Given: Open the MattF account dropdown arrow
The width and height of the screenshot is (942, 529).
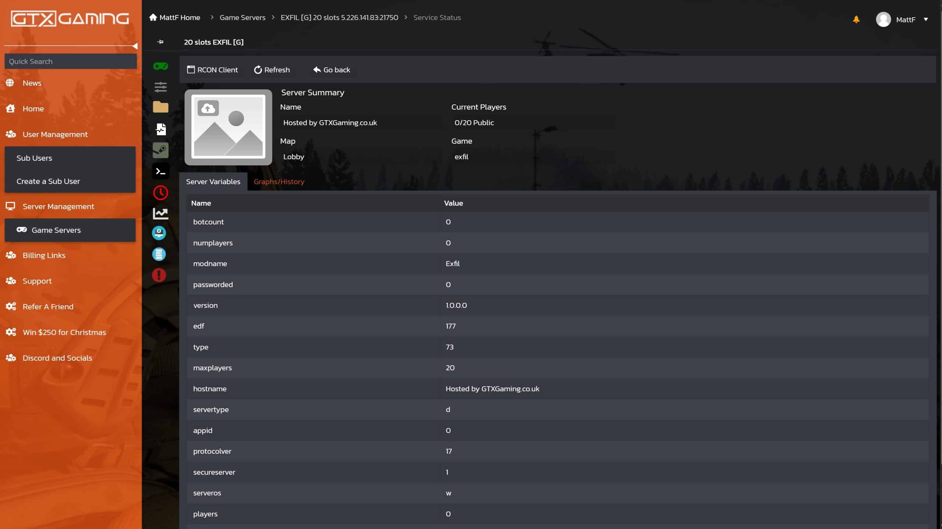Looking at the screenshot, I should pos(926,19).
